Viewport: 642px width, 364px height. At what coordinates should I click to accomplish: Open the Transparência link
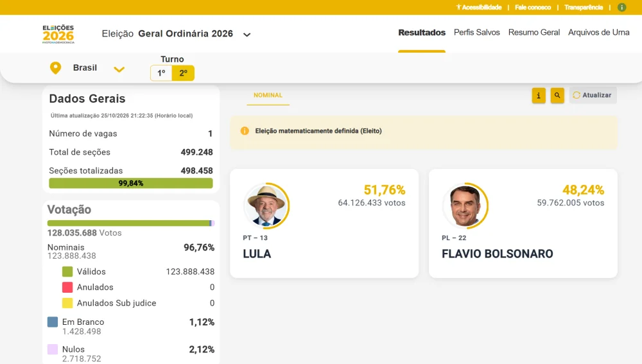[584, 7]
